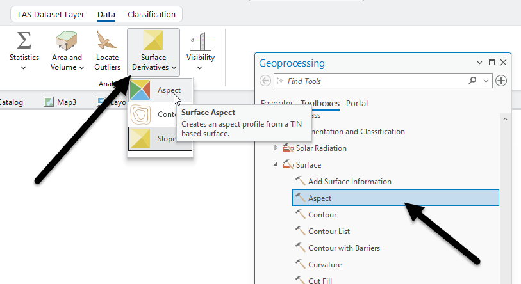Open the Statistics tool
Screen dimensions: 521x284
click(x=24, y=50)
